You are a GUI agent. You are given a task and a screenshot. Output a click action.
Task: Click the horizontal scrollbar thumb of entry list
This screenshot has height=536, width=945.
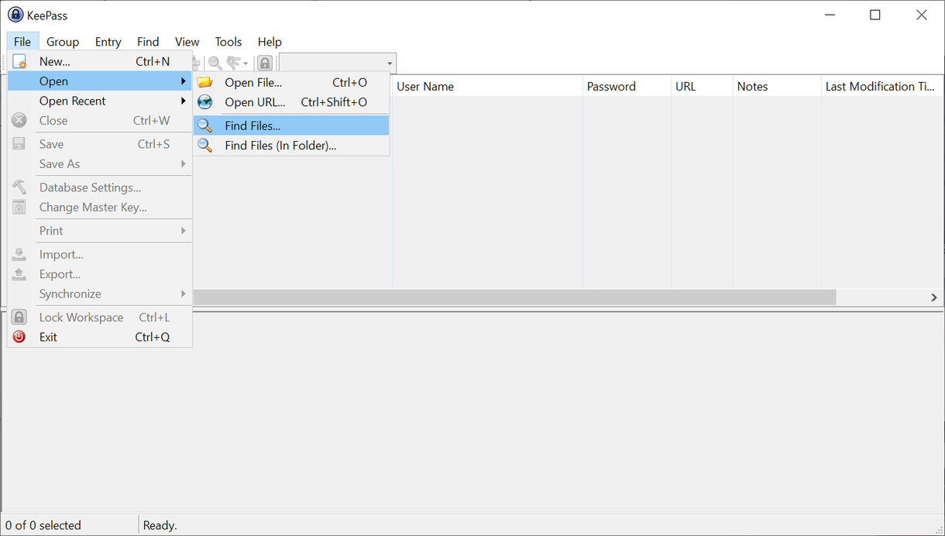click(x=514, y=297)
